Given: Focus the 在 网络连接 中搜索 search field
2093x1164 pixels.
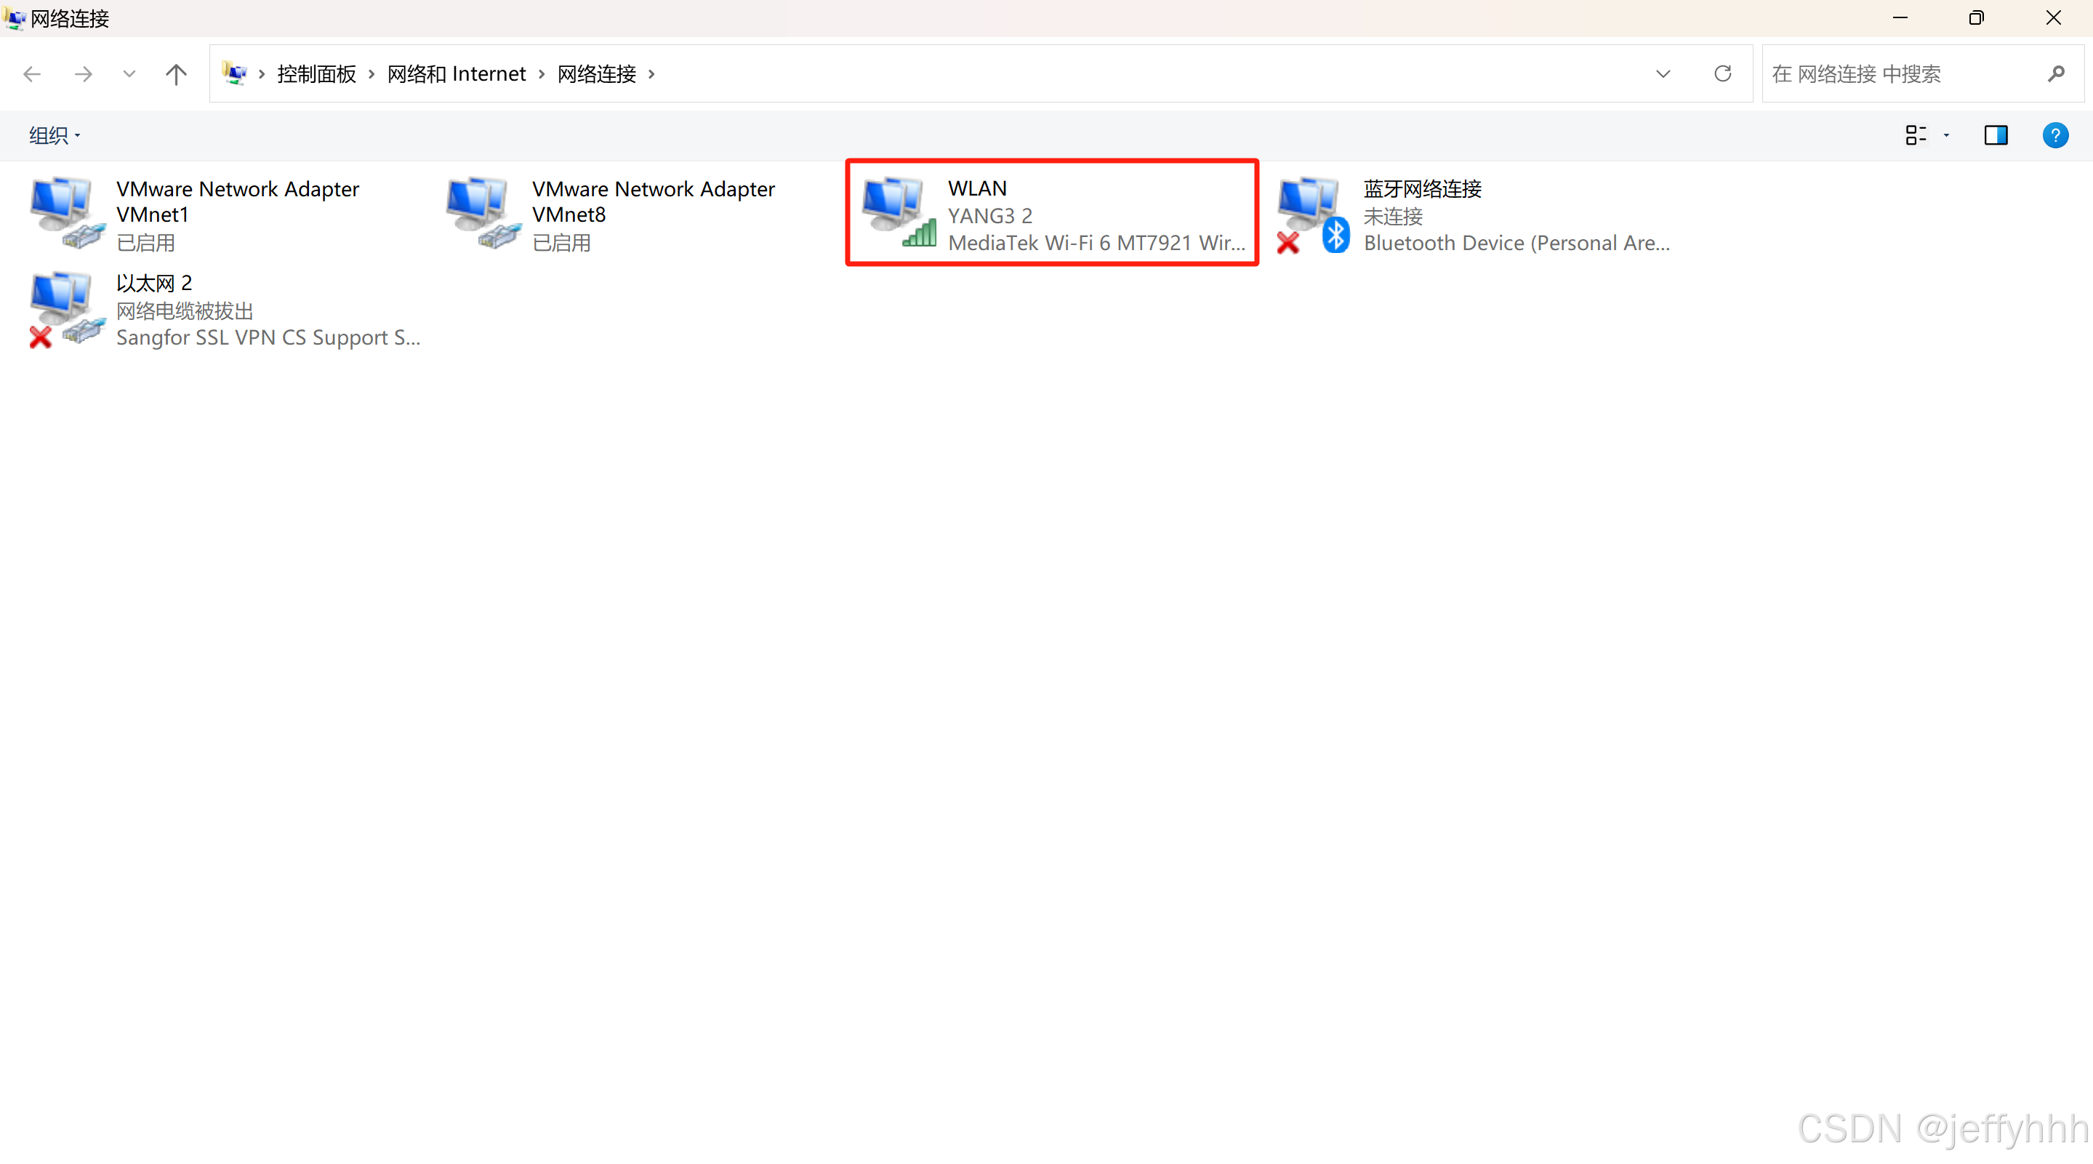Looking at the screenshot, I should (x=1901, y=74).
